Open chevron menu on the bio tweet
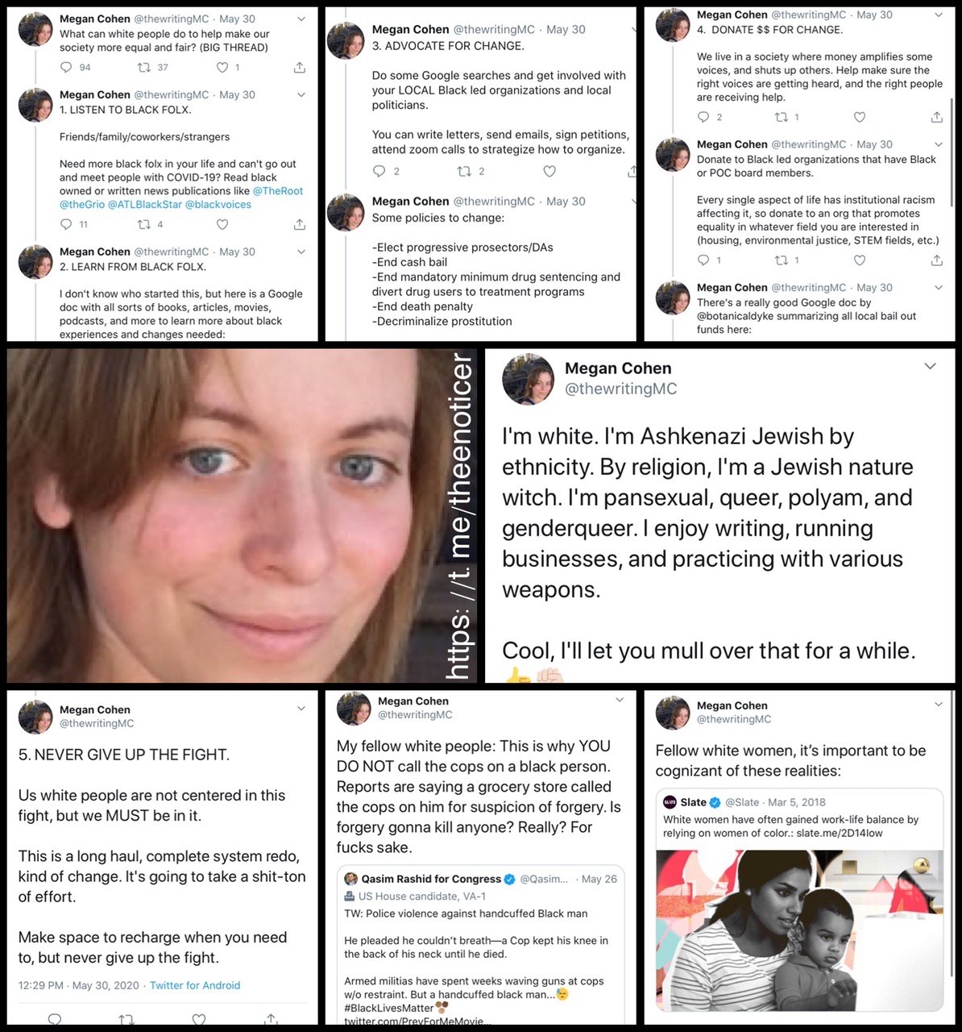The height and width of the screenshot is (1032, 962). pos(930,366)
